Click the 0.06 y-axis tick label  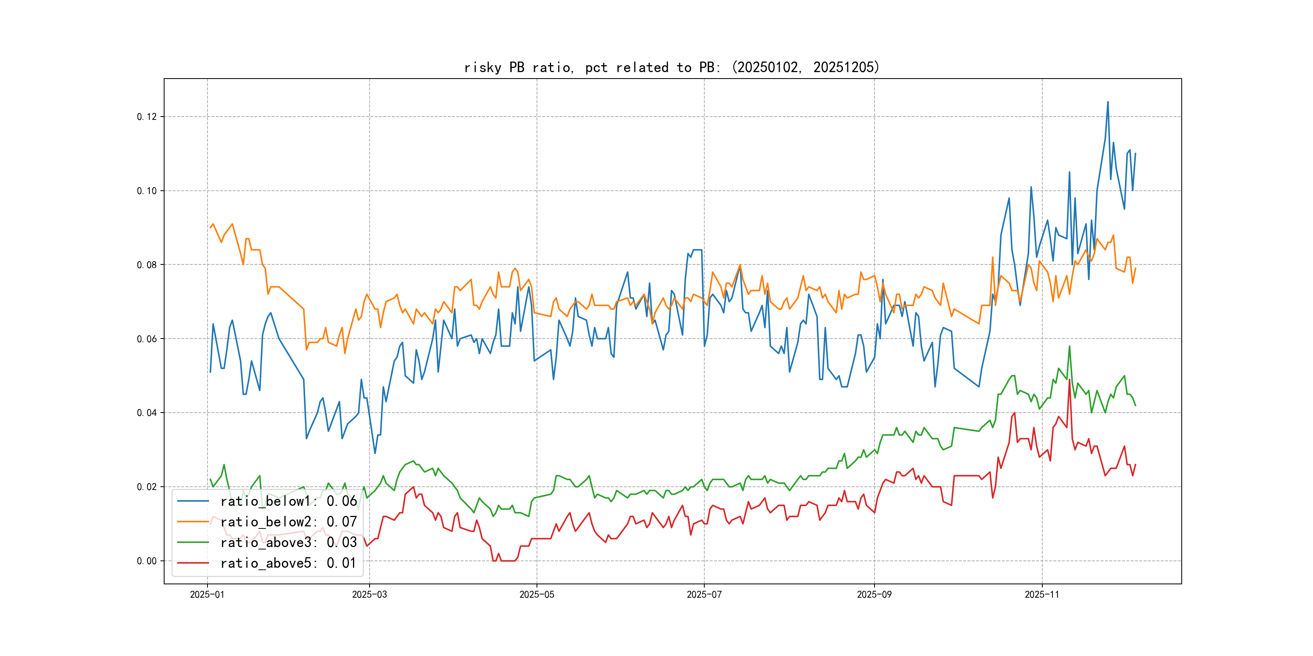(x=147, y=339)
